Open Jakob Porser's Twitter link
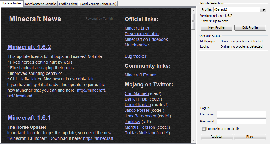The height and width of the screenshot is (144, 270). pyautogui.click(x=137, y=110)
